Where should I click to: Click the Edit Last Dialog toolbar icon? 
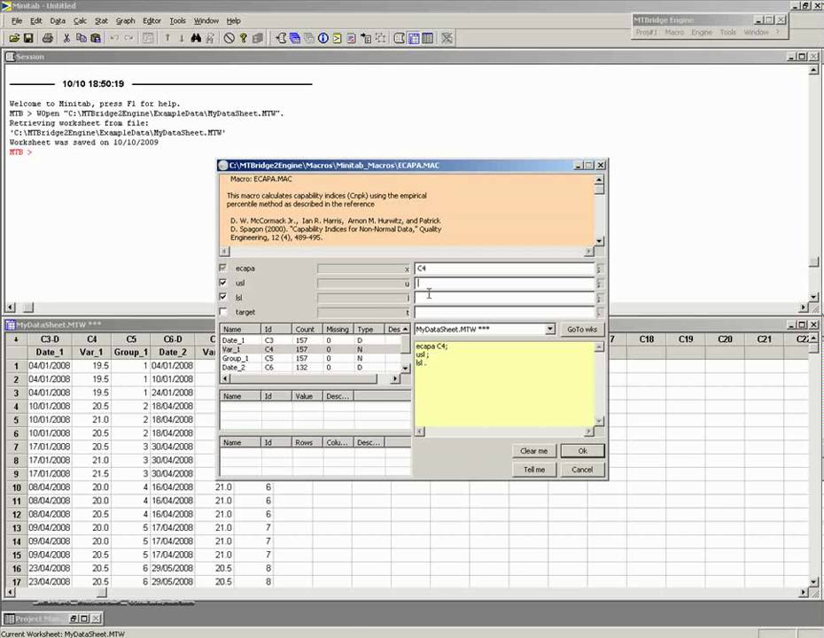[x=148, y=38]
